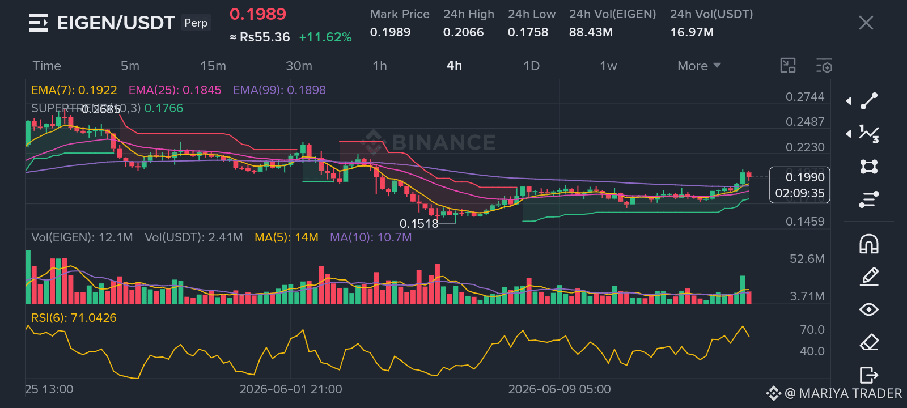Select the 1w timeframe
The height and width of the screenshot is (408, 907).
coord(608,66)
